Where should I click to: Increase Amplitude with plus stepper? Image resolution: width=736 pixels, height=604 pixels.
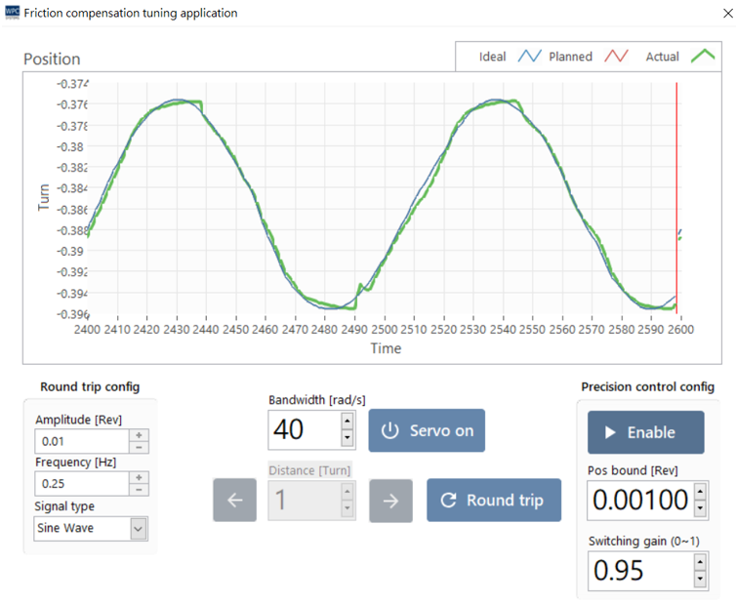(x=139, y=435)
